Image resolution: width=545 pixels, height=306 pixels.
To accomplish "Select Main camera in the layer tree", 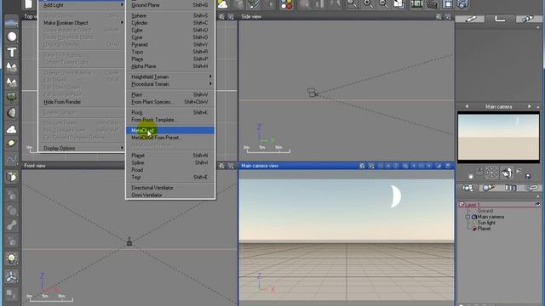I will (490, 217).
